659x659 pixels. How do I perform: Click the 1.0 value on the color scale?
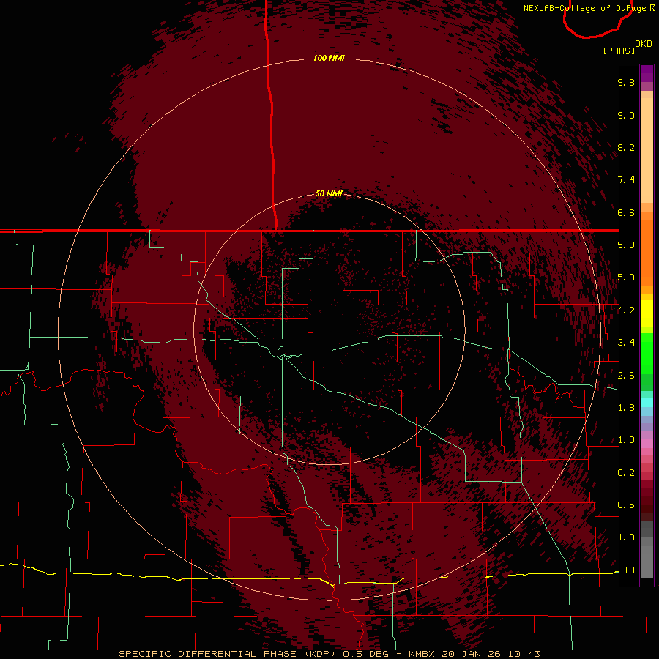pos(626,440)
